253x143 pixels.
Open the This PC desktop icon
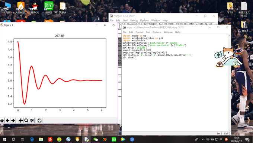7,8
